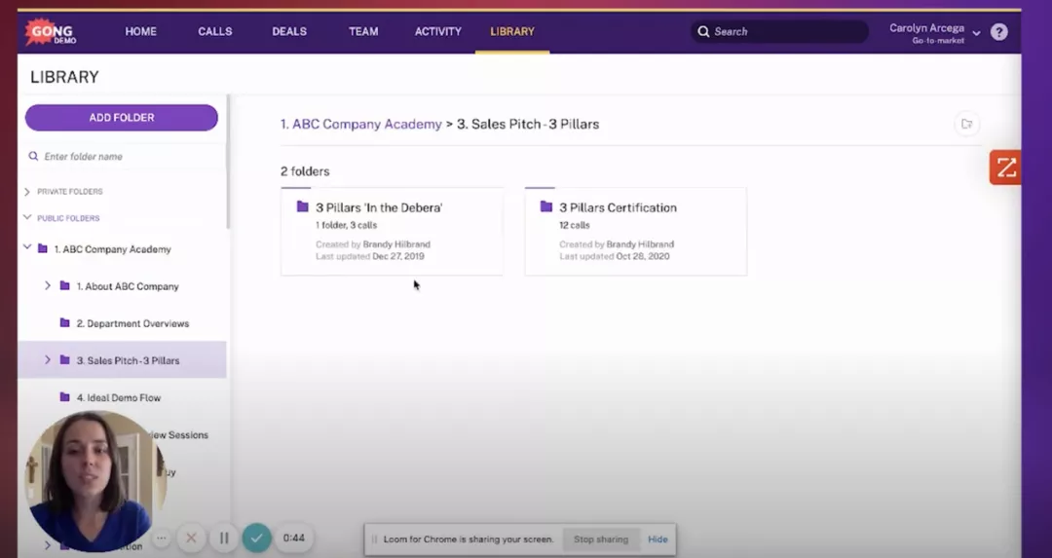Open 2. Department Overviews folder

tap(132, 323)
